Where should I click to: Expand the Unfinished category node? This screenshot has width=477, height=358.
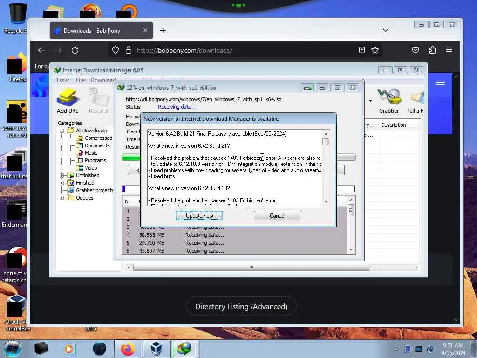point(62,175)
